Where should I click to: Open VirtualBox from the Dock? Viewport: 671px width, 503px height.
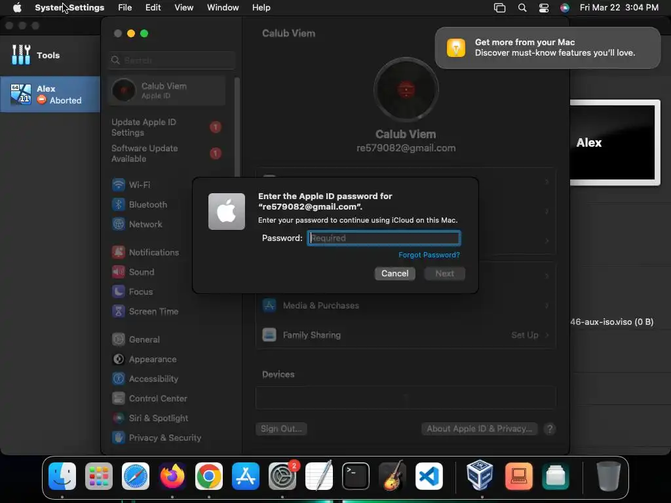(x=480, y=475)
